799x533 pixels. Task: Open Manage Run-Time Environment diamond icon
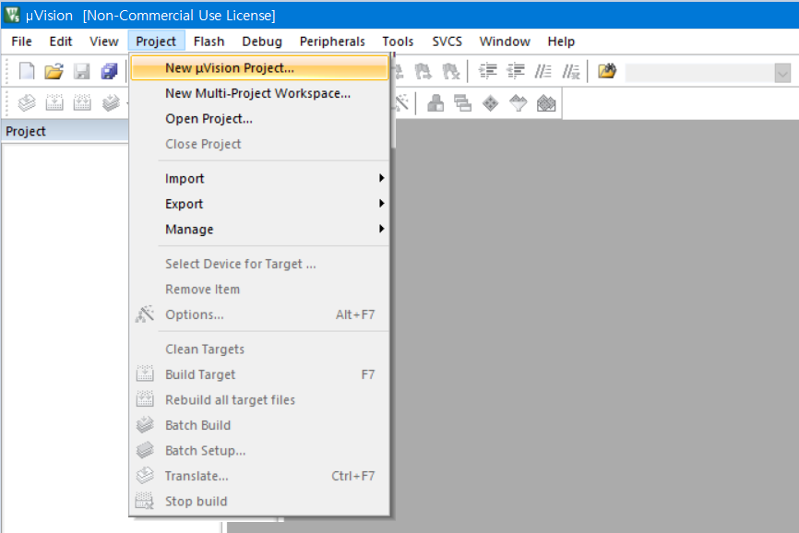(x=490, y=103)
